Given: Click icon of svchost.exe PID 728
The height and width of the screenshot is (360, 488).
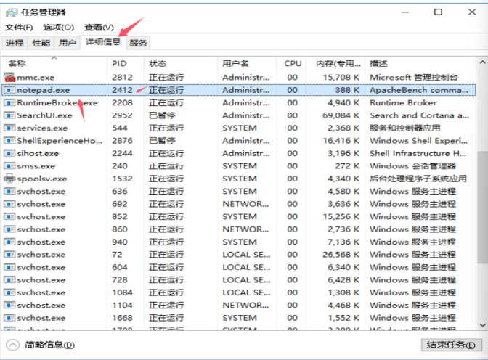Looking at the screenshot, I should coord(9,280).
